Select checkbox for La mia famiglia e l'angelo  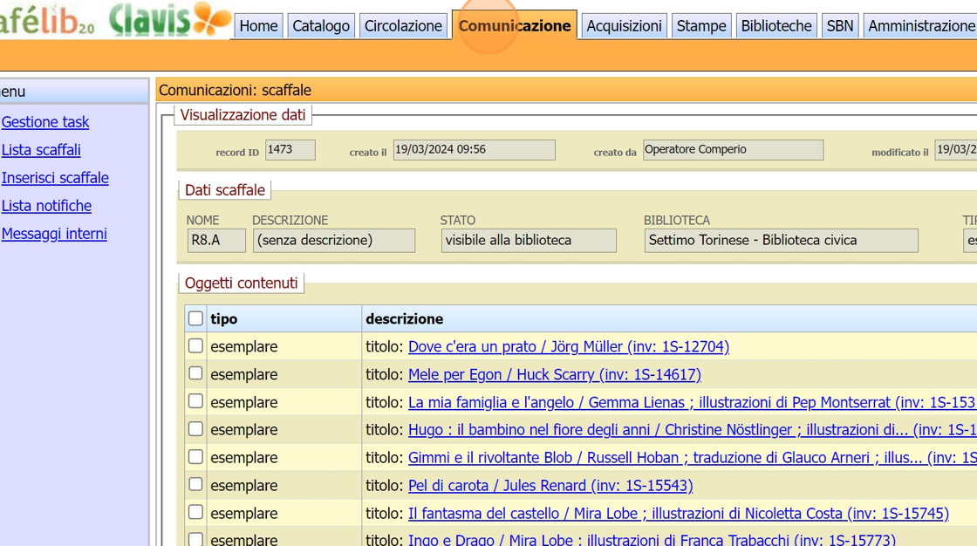click(195, 401)
